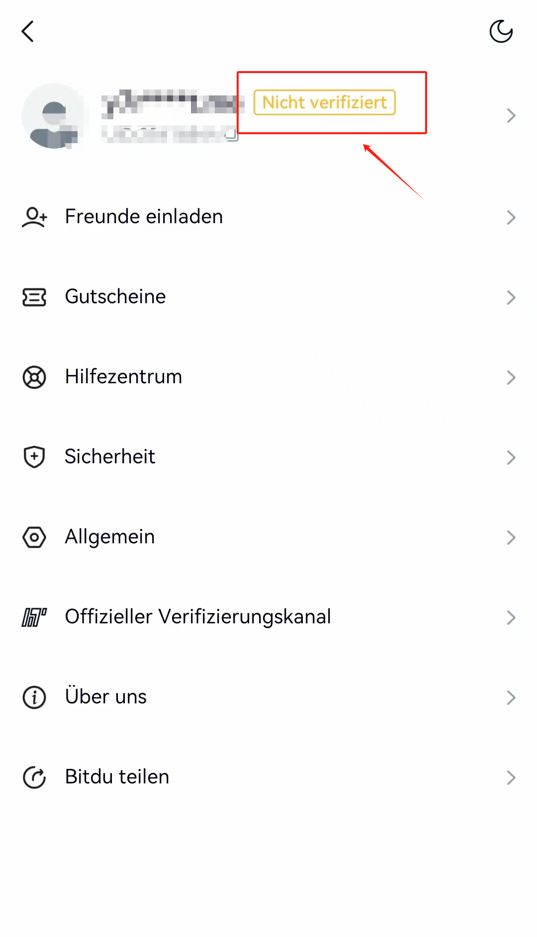Open the profile avatar picture
Screen dimensions: 537x937
(x=54, y=116)
